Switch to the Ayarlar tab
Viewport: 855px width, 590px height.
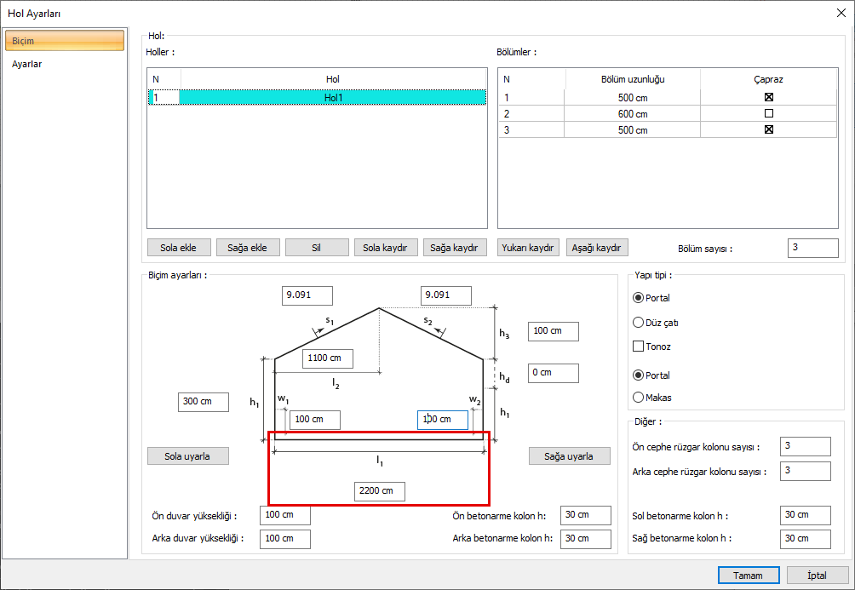click(x=27, y=64)
